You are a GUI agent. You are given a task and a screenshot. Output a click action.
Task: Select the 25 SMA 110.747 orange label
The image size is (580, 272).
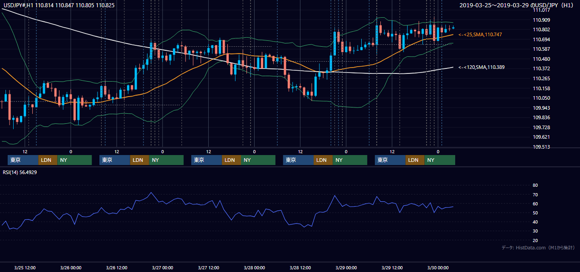pyautogui.click(x=481, y=34)
